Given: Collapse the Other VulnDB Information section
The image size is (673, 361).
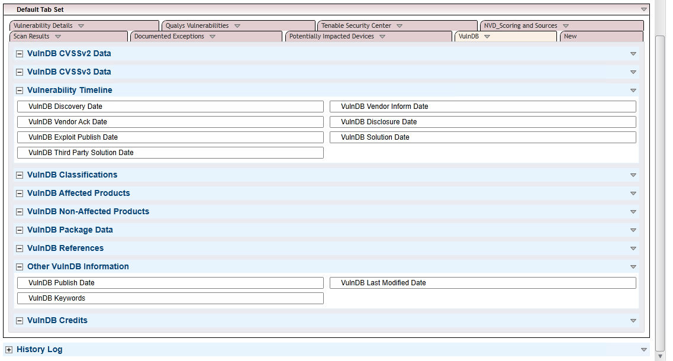Looking at the screenshot, I should point(20,267).
